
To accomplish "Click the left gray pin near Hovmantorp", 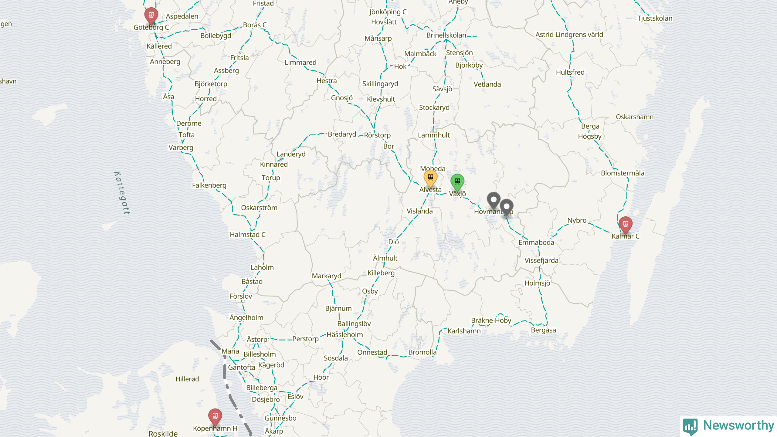I will pos(494,201).
